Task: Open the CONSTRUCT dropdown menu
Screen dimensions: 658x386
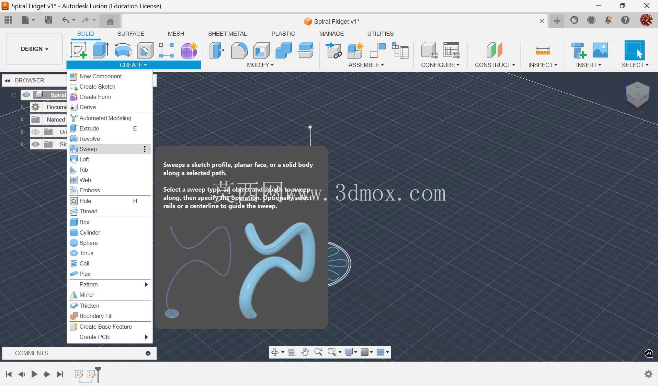Action: 495,65
